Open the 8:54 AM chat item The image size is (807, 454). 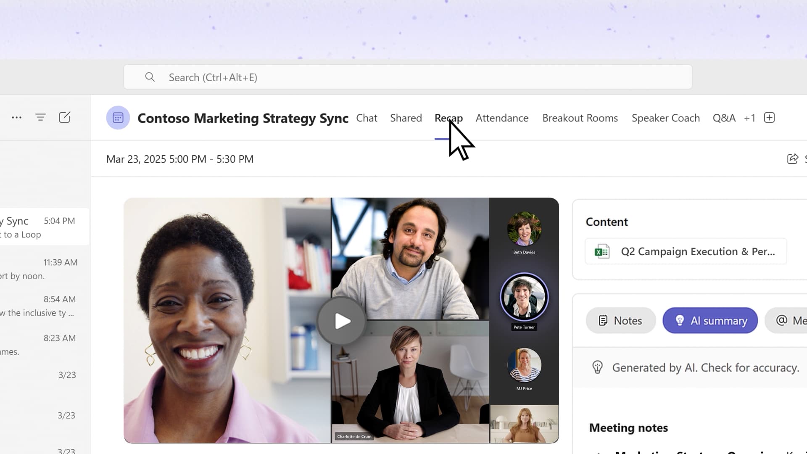44,306
